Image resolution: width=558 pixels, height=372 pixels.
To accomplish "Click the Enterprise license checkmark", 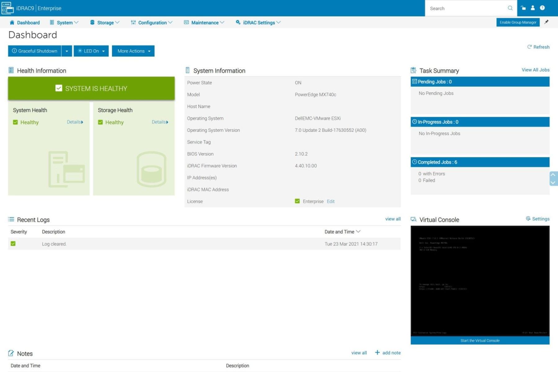I will (x=297, y=201).
